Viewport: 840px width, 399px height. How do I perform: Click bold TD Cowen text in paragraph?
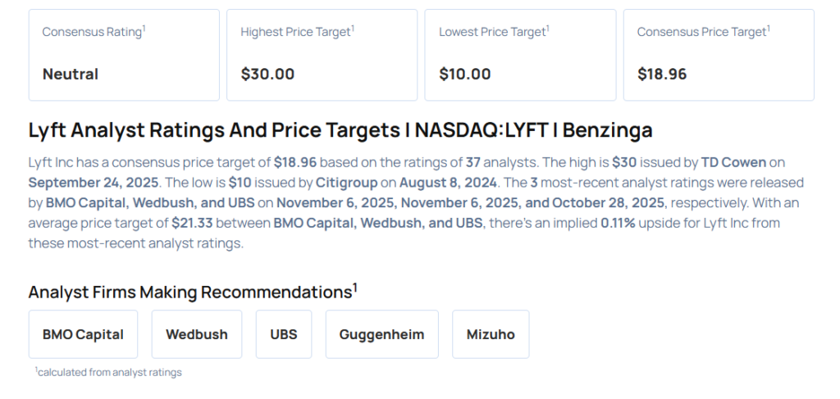(x=733, y=162)
